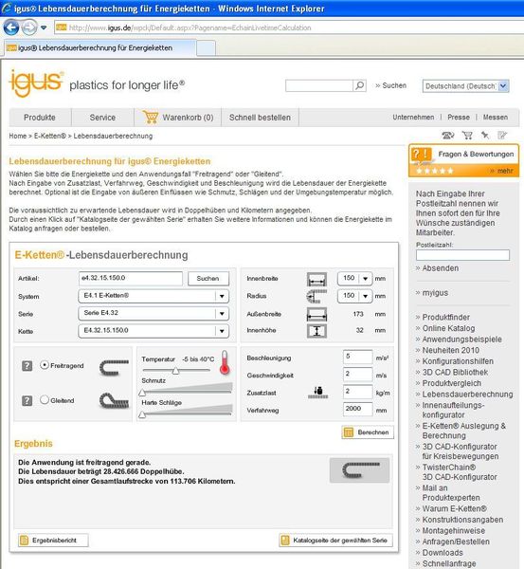
Task: Click the Messen link
Action: point(496,118)
